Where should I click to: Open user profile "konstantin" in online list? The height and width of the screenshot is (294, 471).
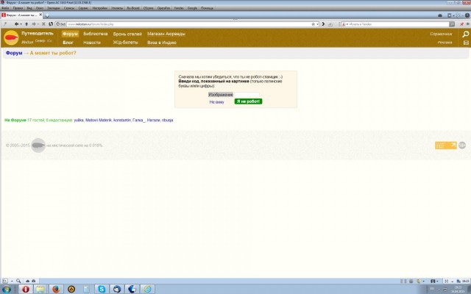[121, 120]
